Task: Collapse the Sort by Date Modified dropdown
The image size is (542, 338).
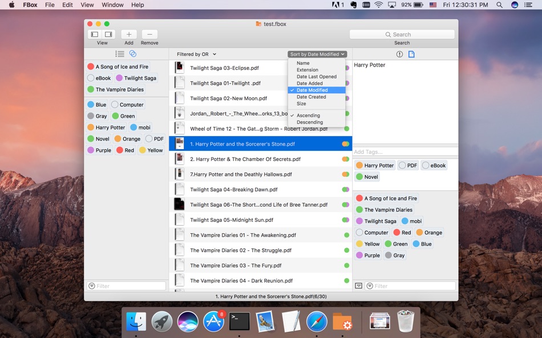Action: (317, 54)
